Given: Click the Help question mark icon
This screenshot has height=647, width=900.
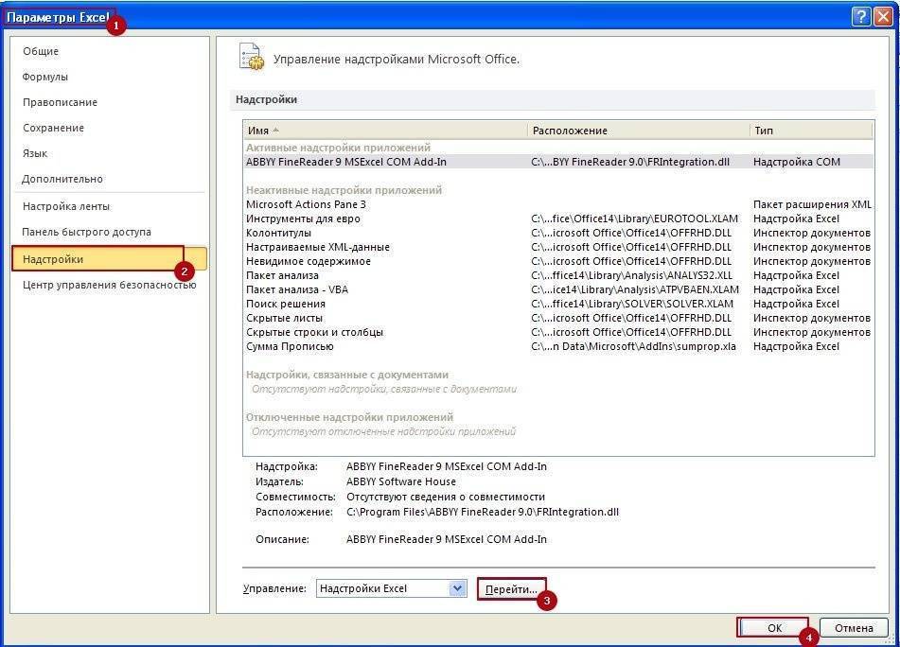Looking at the screenshot, I should pos(860,16).
